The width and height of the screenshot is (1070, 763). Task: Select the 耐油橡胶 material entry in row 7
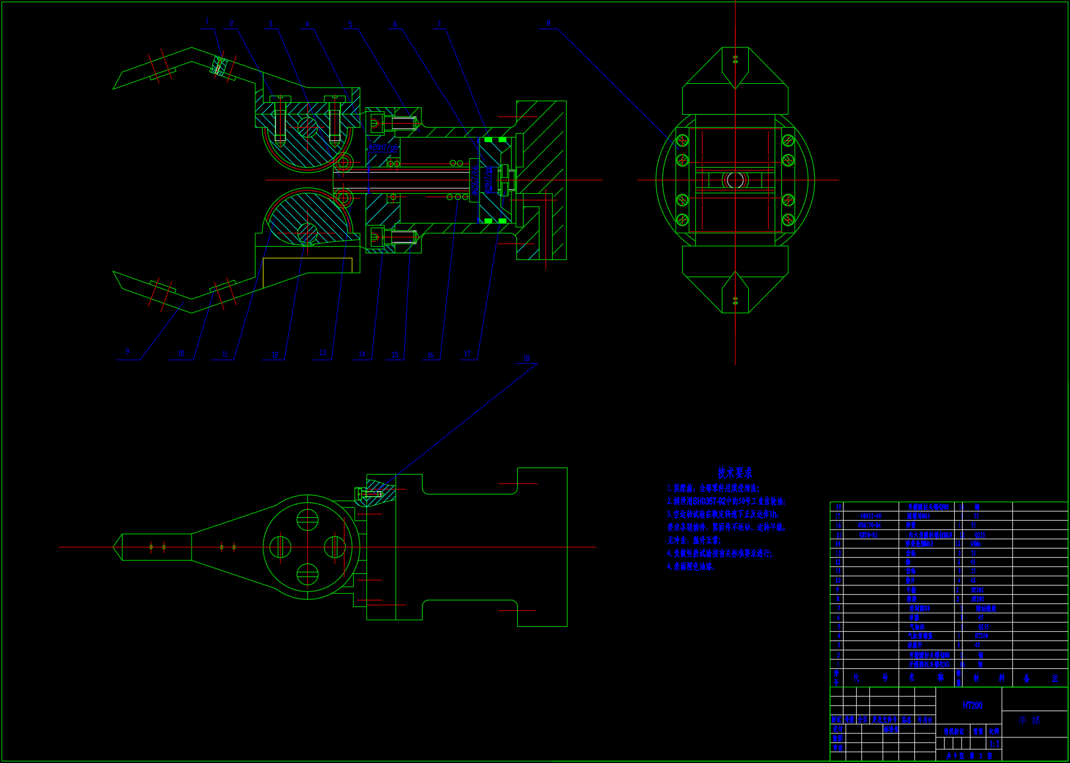tap(986, 608)
